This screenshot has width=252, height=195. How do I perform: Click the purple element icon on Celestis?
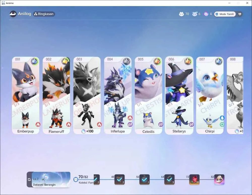point(161,124)
